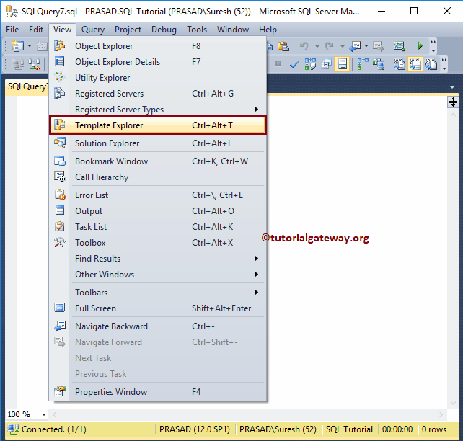463x441 pixels.
Task: Toggle Include Client Statistics icon
Action: point(379,64)
